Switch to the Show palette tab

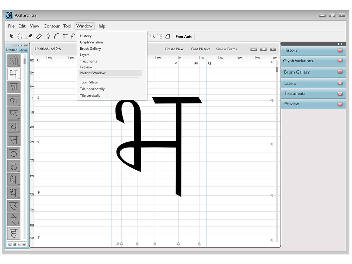click(23, 50)
